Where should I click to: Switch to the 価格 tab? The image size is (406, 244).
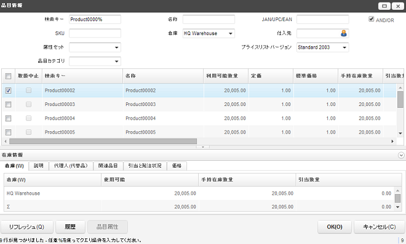coord(177,166)
